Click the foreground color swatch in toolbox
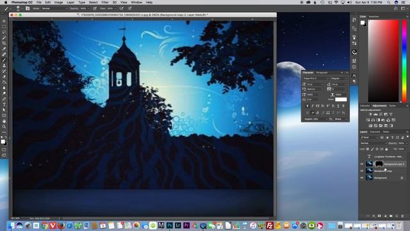 pyautogui.click(x=3, y=141)
